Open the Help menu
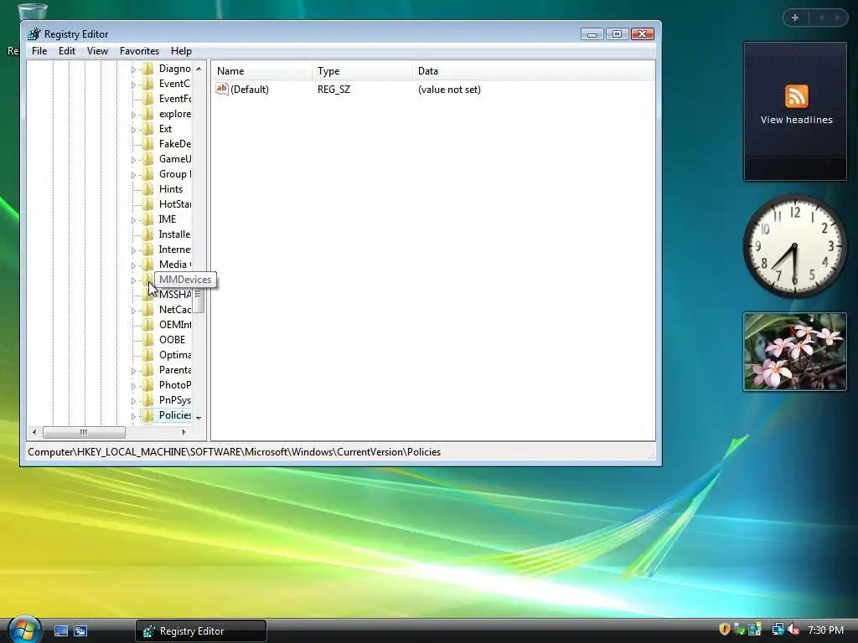Viewport: 858px width, 643px height. [181, 51]
